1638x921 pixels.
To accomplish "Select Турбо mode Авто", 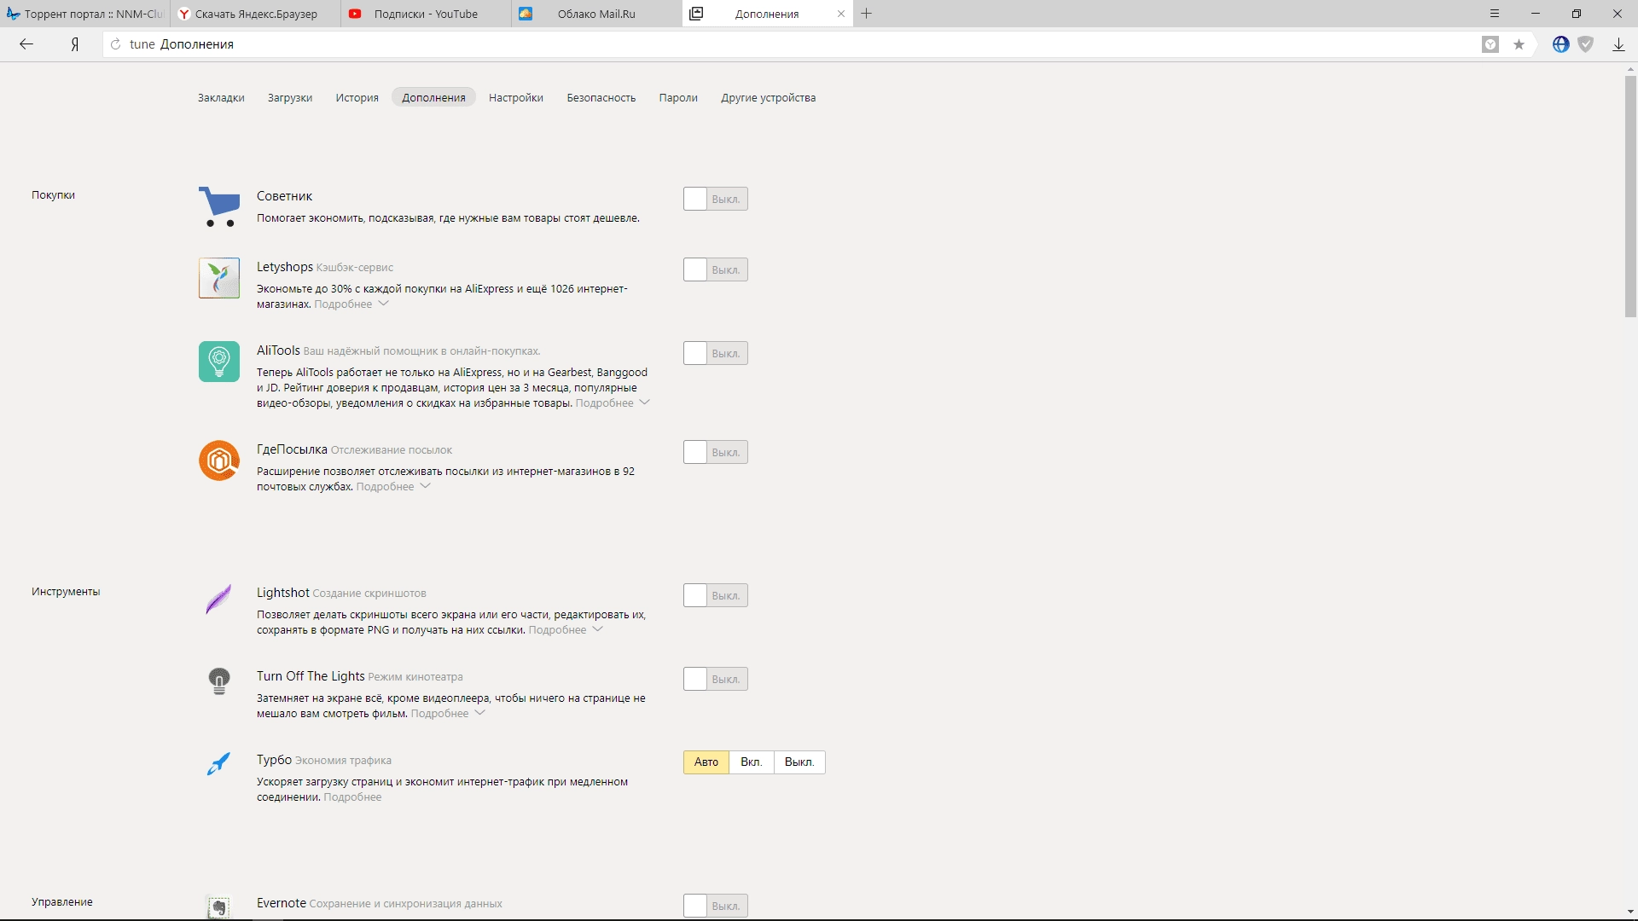I will tap(706, 762).
